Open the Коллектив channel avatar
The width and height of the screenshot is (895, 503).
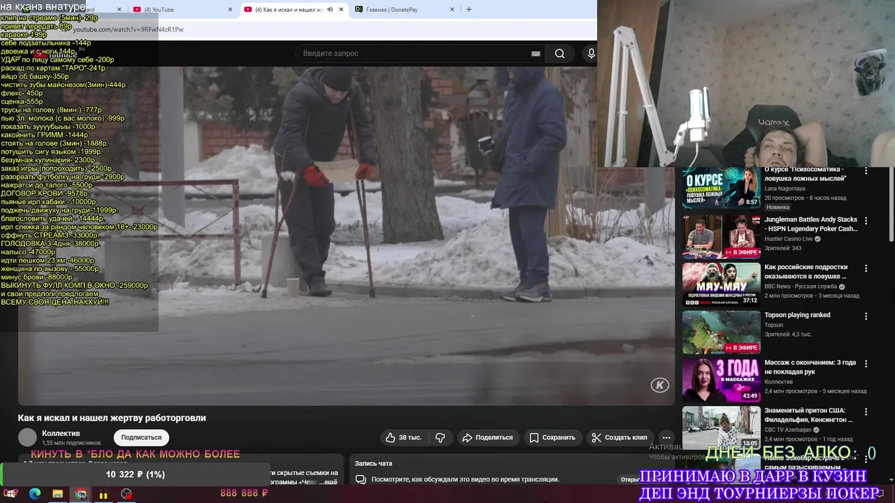tap(27, 437)
